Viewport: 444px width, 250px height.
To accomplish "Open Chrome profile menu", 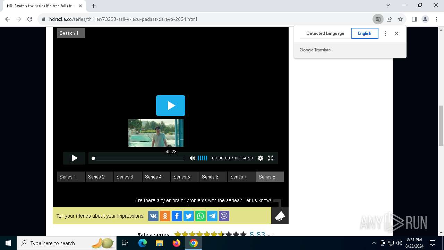I will coord(425,19).
